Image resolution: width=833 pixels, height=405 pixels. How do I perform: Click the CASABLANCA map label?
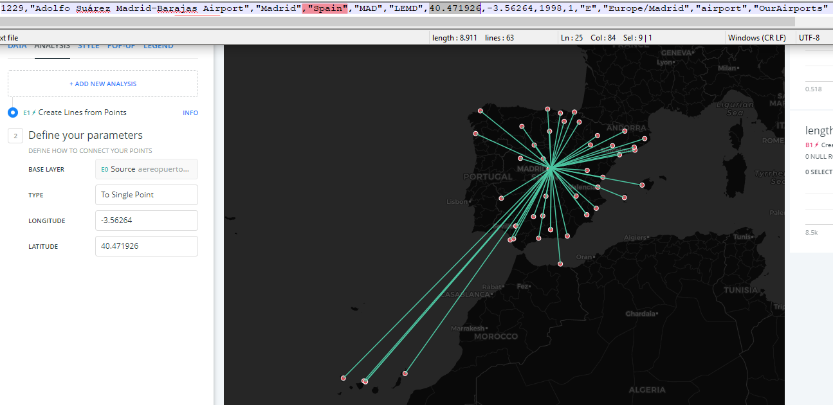467,294
